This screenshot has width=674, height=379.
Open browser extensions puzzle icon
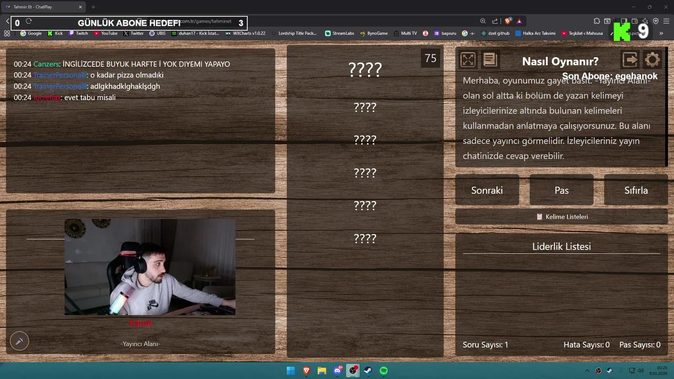point(597,21)
